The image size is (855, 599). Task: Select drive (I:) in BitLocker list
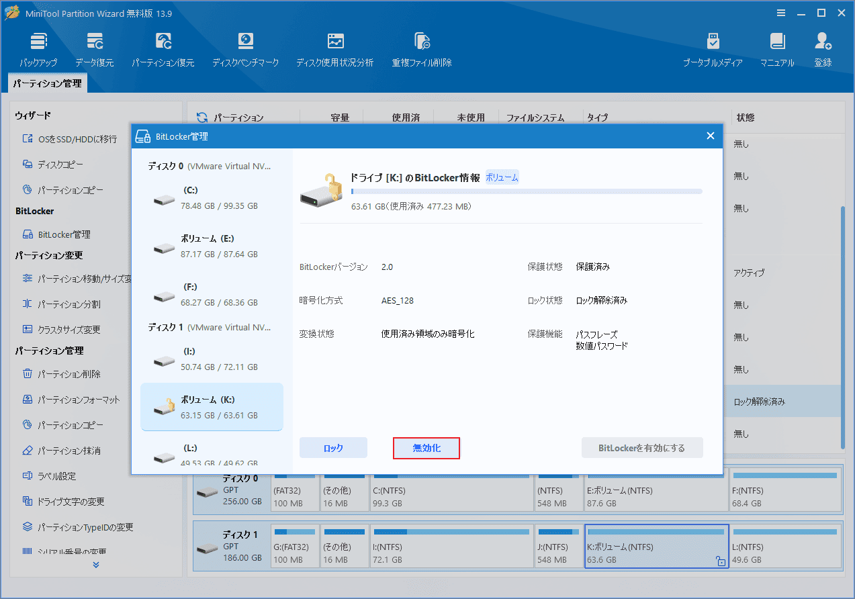click(212, 359)
